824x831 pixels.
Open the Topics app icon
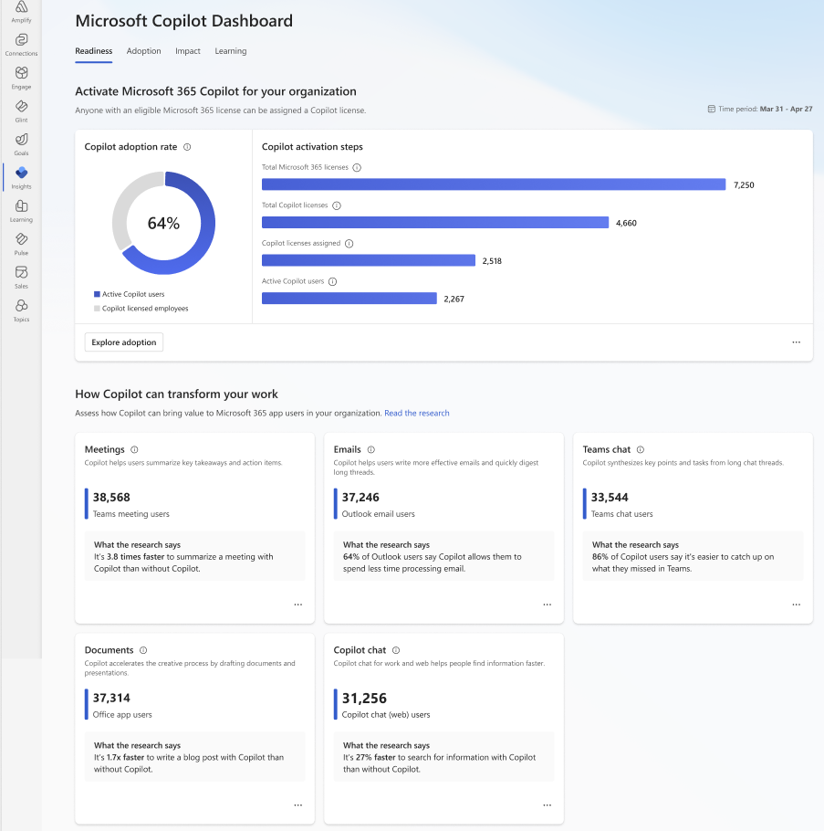coord(20,308)
